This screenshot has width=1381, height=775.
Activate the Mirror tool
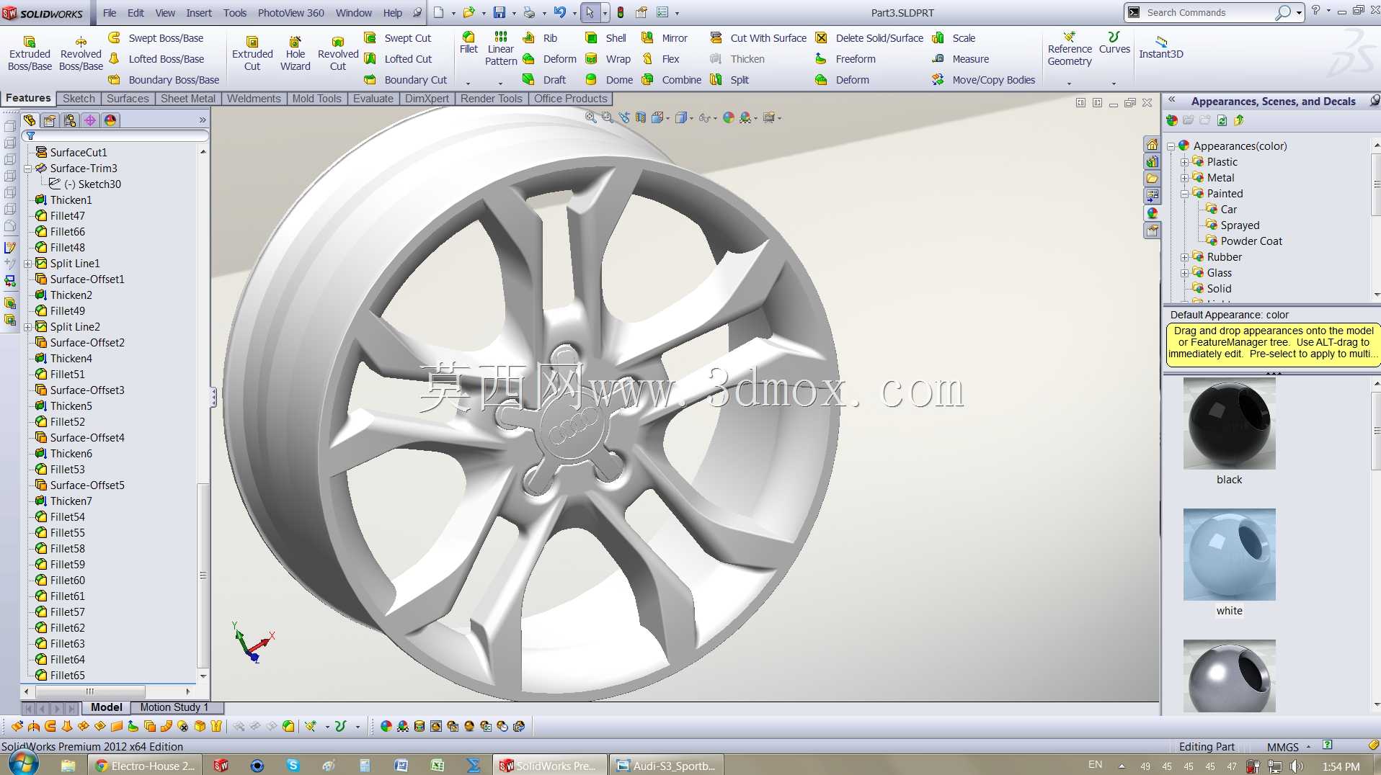click(665, 38)
